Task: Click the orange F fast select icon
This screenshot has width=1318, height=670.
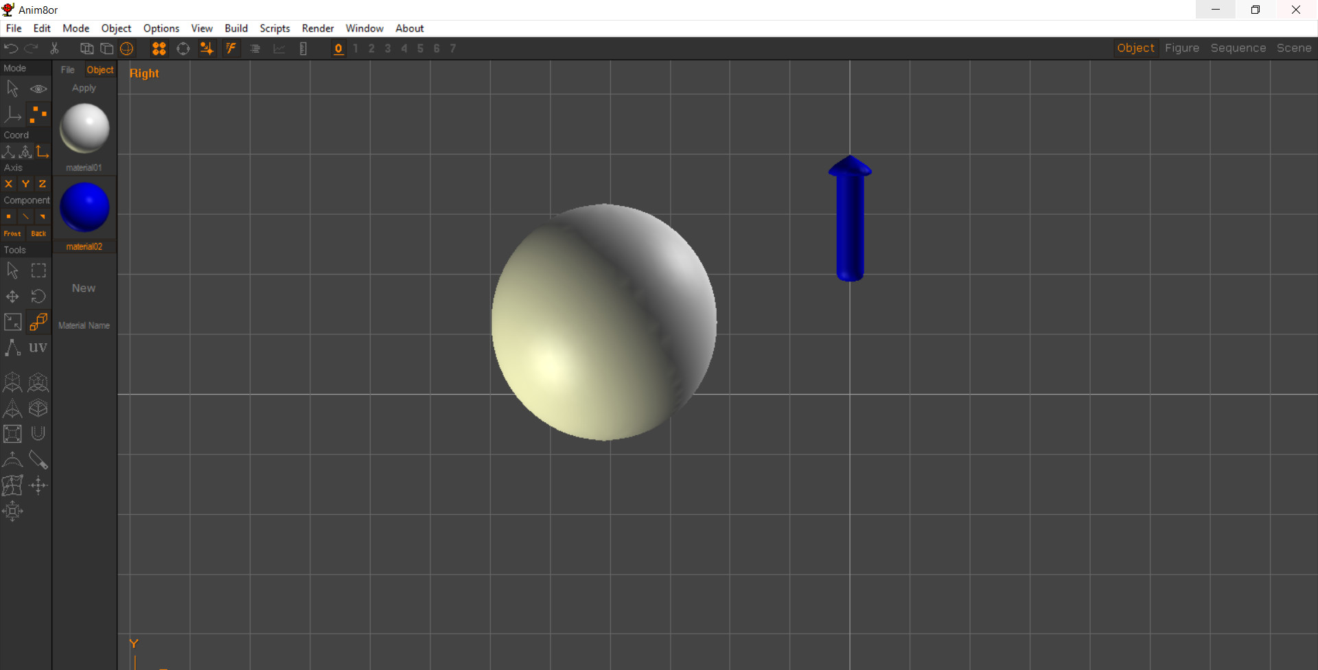Action: (x=231, y=48)
